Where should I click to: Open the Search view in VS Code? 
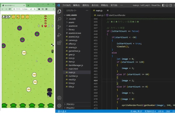pos(59,19)
